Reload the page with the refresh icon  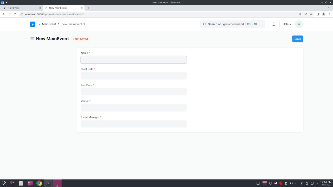15,14
